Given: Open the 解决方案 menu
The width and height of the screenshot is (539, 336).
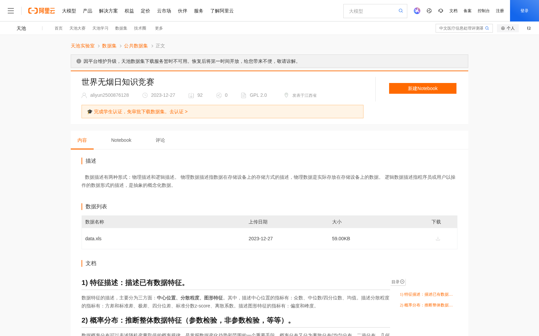Looking at the screenshot, I should click(108, 11).
